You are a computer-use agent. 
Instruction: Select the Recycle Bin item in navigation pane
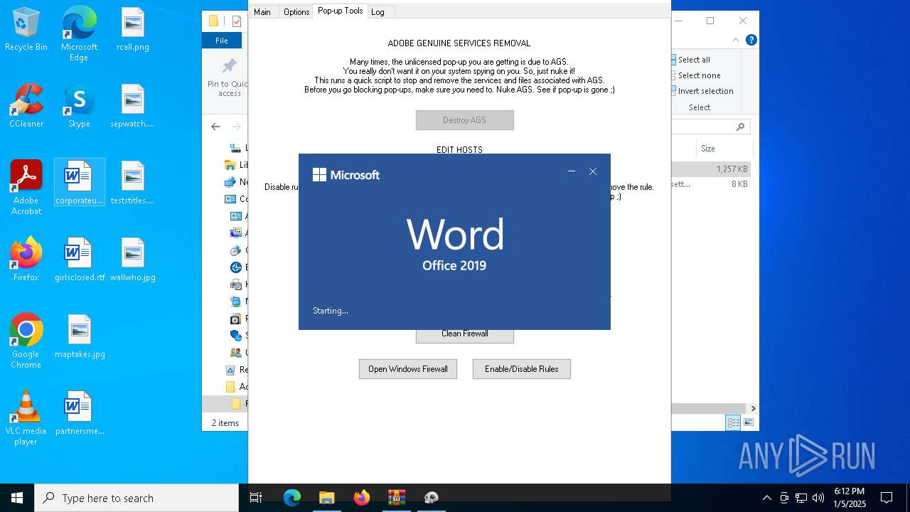tap(236, 370)
